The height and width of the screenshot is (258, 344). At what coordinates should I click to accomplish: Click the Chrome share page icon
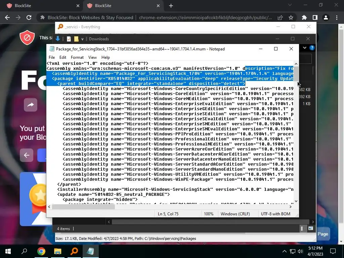point(280,17)
